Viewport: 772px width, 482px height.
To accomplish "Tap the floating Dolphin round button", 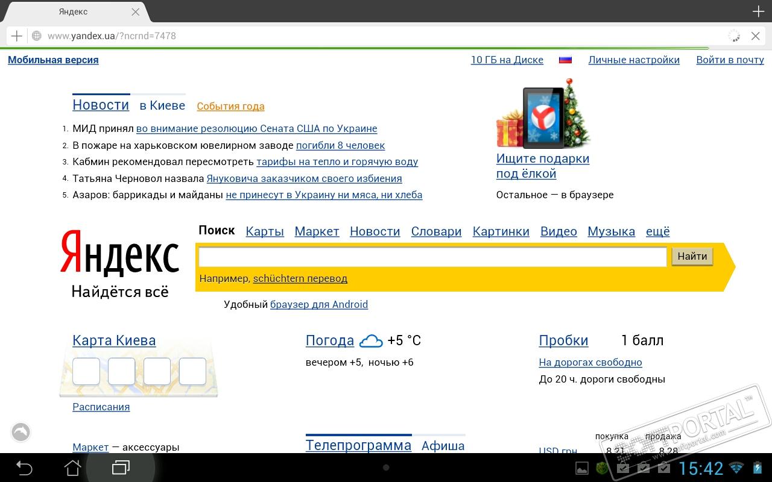I will coord(21,431).
